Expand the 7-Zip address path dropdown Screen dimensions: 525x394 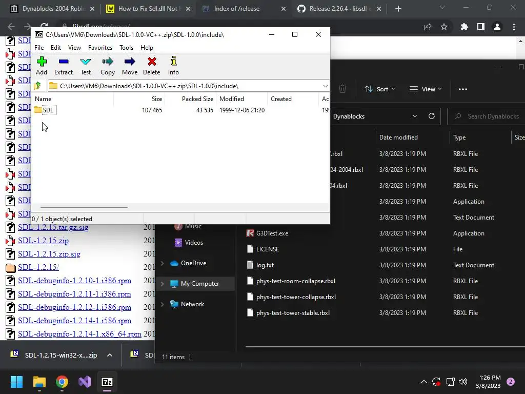tap(325, 86)
